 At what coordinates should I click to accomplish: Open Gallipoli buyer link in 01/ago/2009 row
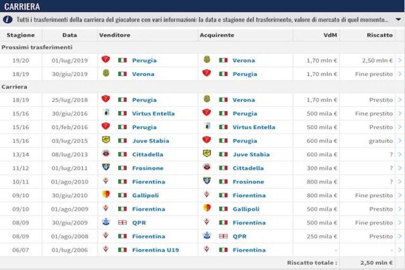(246, 209)
